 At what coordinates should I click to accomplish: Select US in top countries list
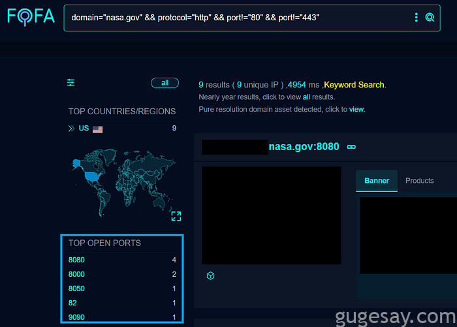point(84,128)
